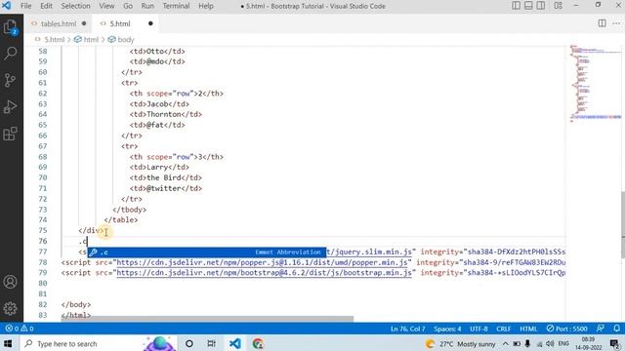Image resolution: width=625 pixels, height=351 pixels.
Task: Click Chrome taskbar icon
Action: [258, 343]
